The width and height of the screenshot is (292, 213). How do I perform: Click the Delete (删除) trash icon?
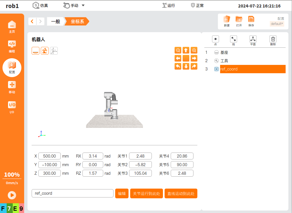coord(273,39)
